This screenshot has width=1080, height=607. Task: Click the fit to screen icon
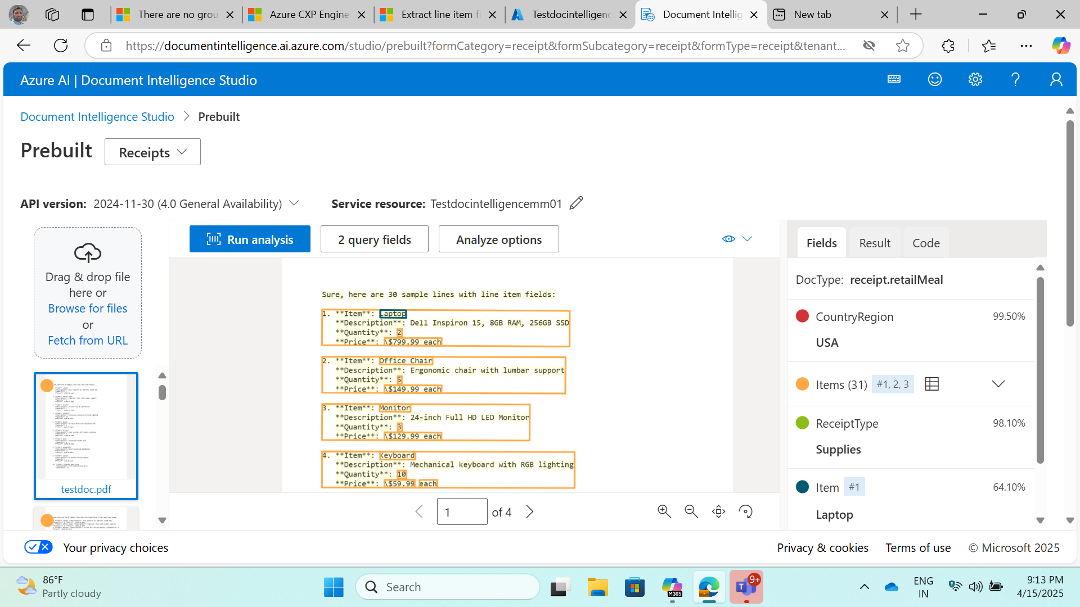[x=718, y=511]
